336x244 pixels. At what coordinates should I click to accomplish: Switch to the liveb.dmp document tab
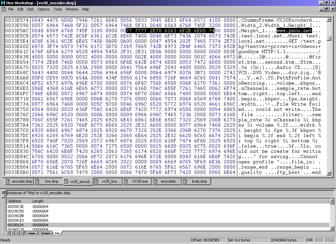[x=196, y=181]
